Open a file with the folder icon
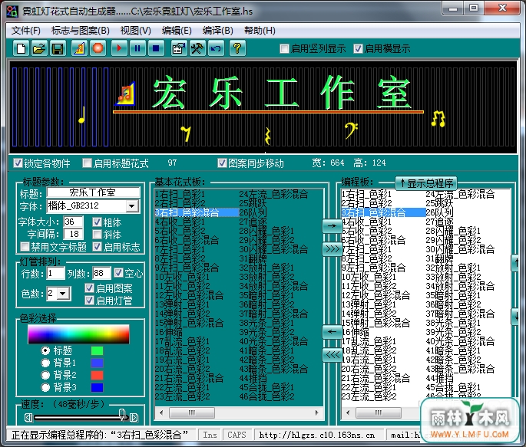The height and width of the screenshot is (447, 526). click(39, 48)
